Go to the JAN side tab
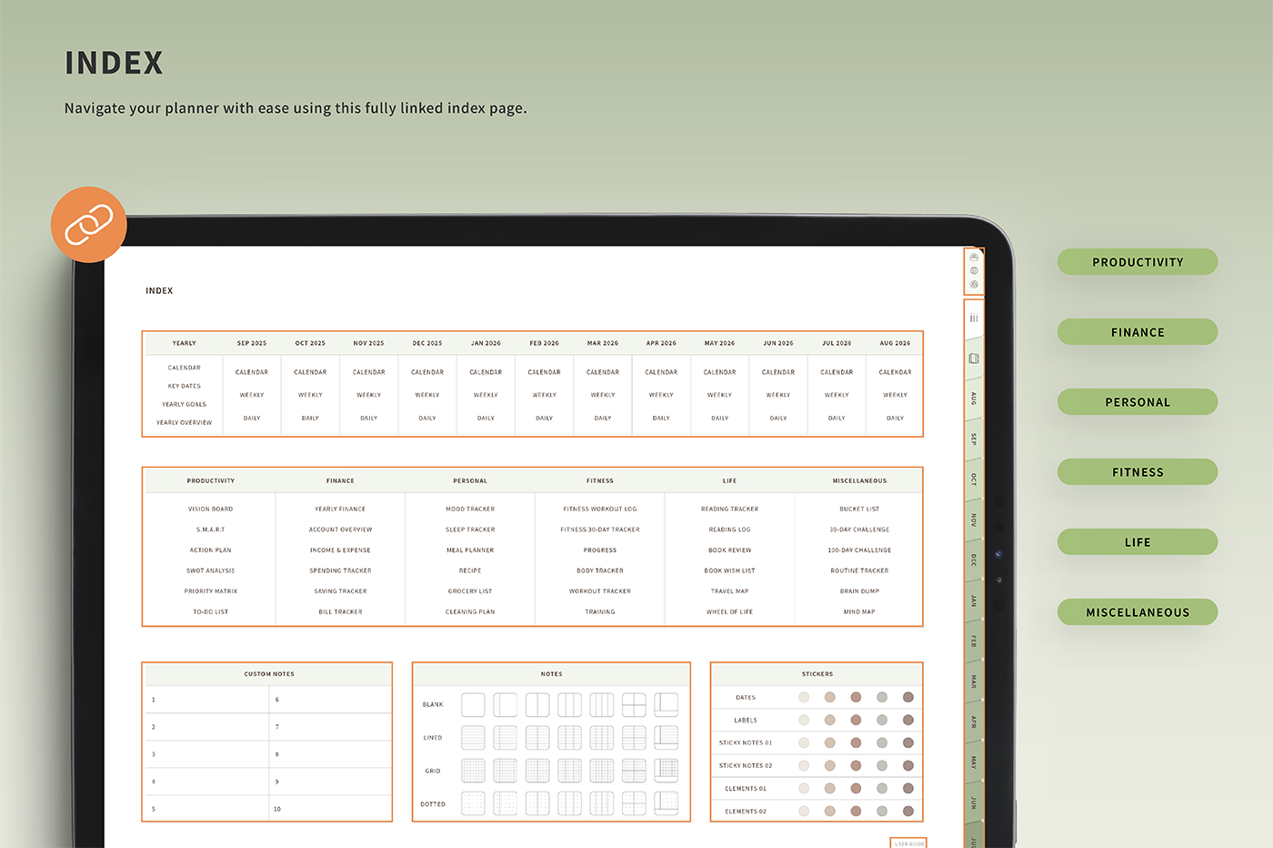 coord(974,601)
